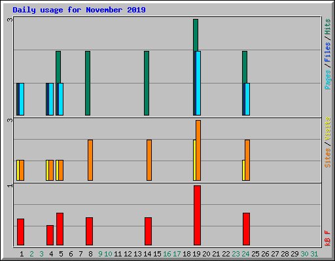Image resolution: width=335 pixels, height=261 pixels.
Task: Select the orange Sites bar for day 8
Action: point(90,160)
